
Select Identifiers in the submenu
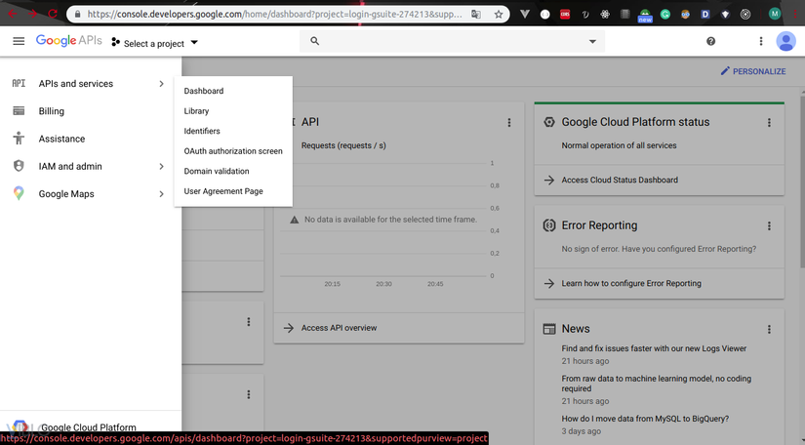point(202,131)
